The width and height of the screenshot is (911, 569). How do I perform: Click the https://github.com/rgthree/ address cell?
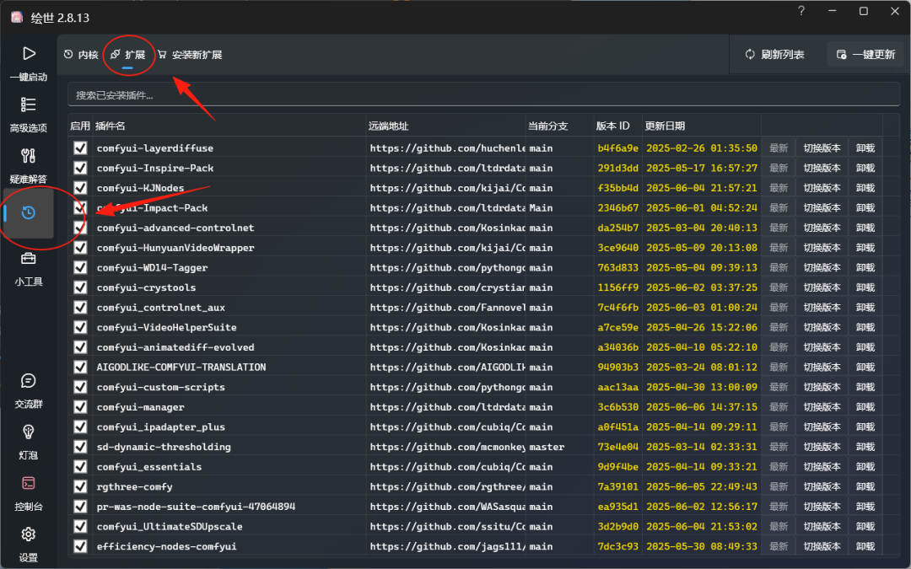tap(447, 486)
